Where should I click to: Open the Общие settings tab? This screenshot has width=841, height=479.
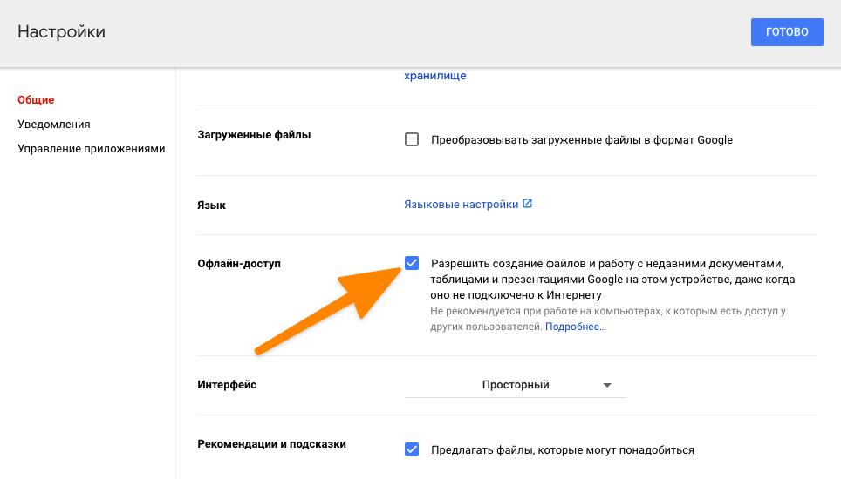point(36,100)
